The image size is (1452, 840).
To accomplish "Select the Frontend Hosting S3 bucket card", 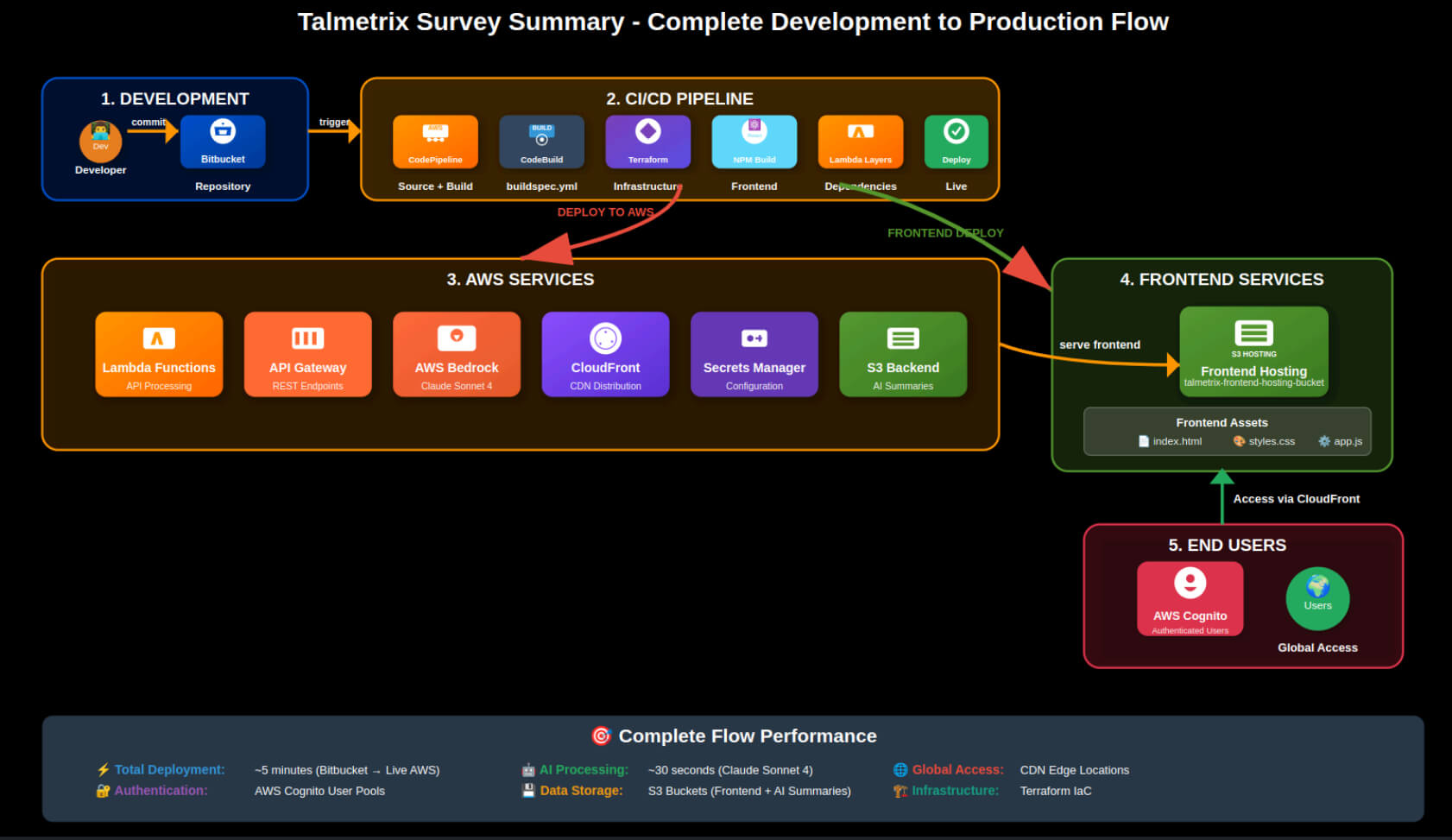I will (x=1253, y=352).
